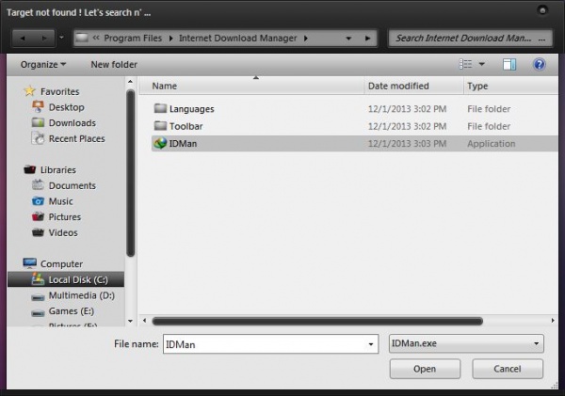Screen dimensions: 565x396
Task: Click the Languages folder date modified
Action: (407, 109)
